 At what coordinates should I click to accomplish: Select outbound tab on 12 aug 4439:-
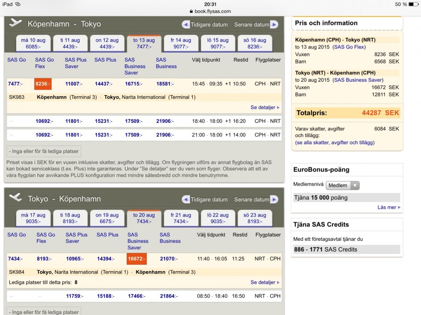click(107, 43)
